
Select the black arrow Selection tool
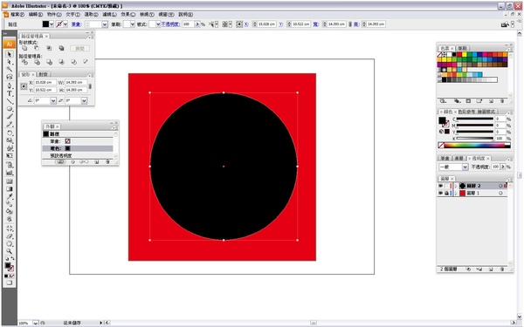[10, 54]
